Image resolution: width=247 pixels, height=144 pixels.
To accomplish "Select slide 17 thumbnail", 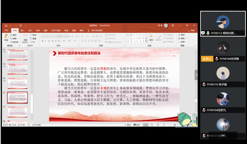I will (17, 112).
